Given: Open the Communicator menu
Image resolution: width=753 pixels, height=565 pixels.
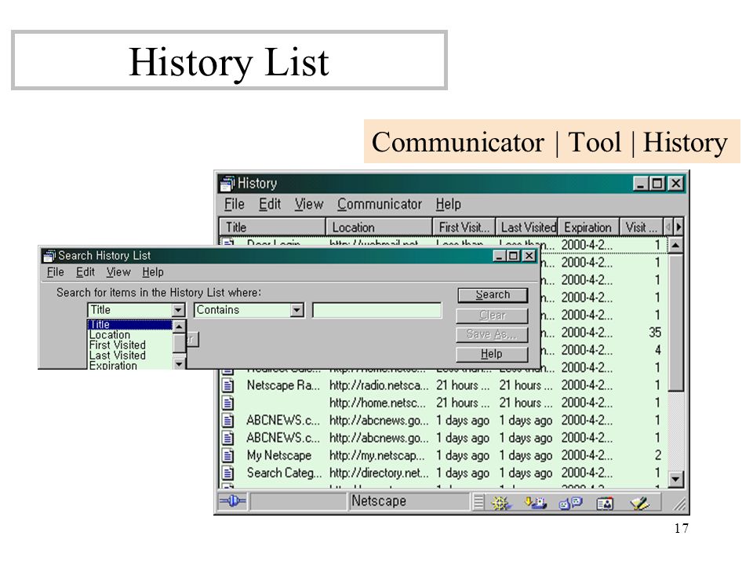Looking at the screenshot, I should point(380,204).
